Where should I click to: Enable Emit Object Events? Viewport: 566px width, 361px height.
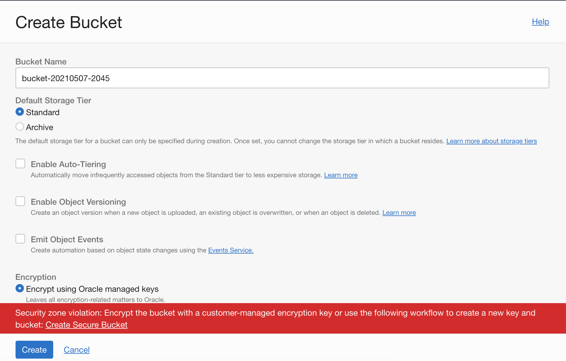coord(20,239)
